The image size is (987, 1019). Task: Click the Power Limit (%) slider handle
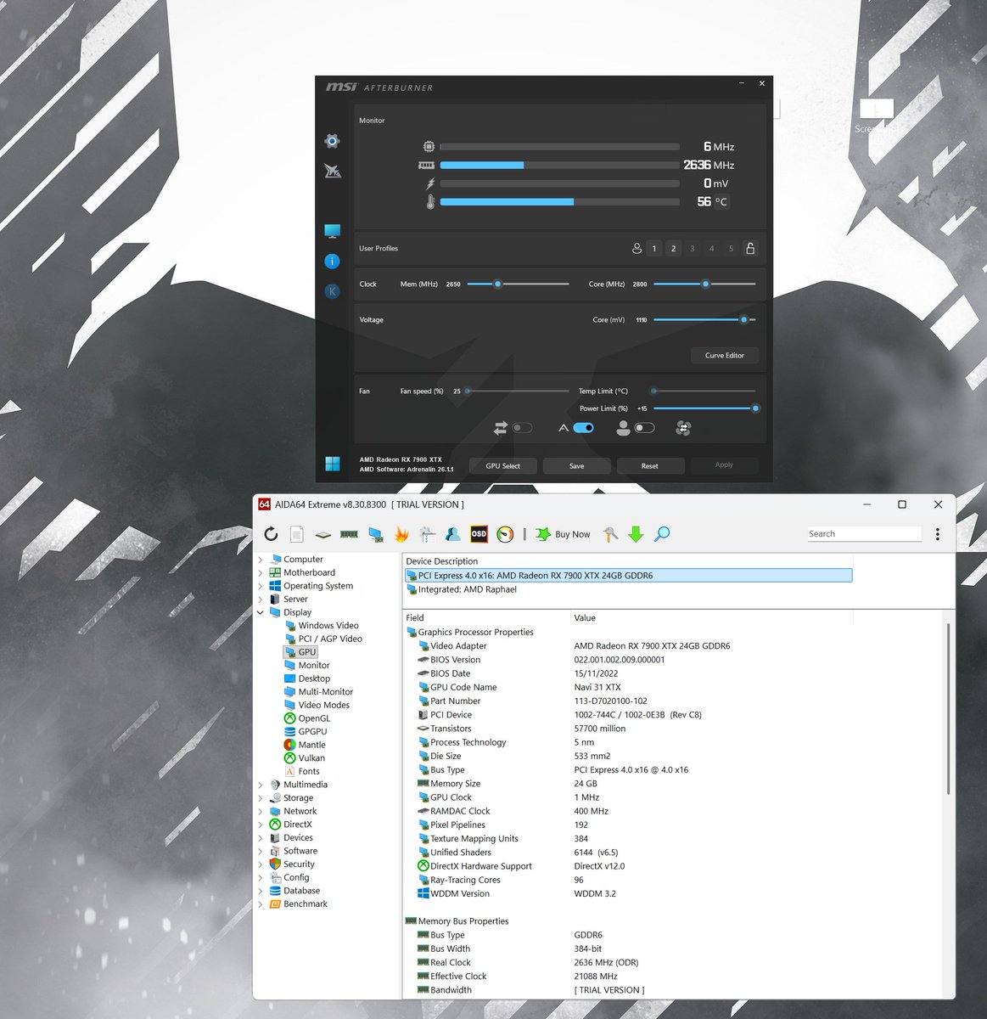point(755,408)
